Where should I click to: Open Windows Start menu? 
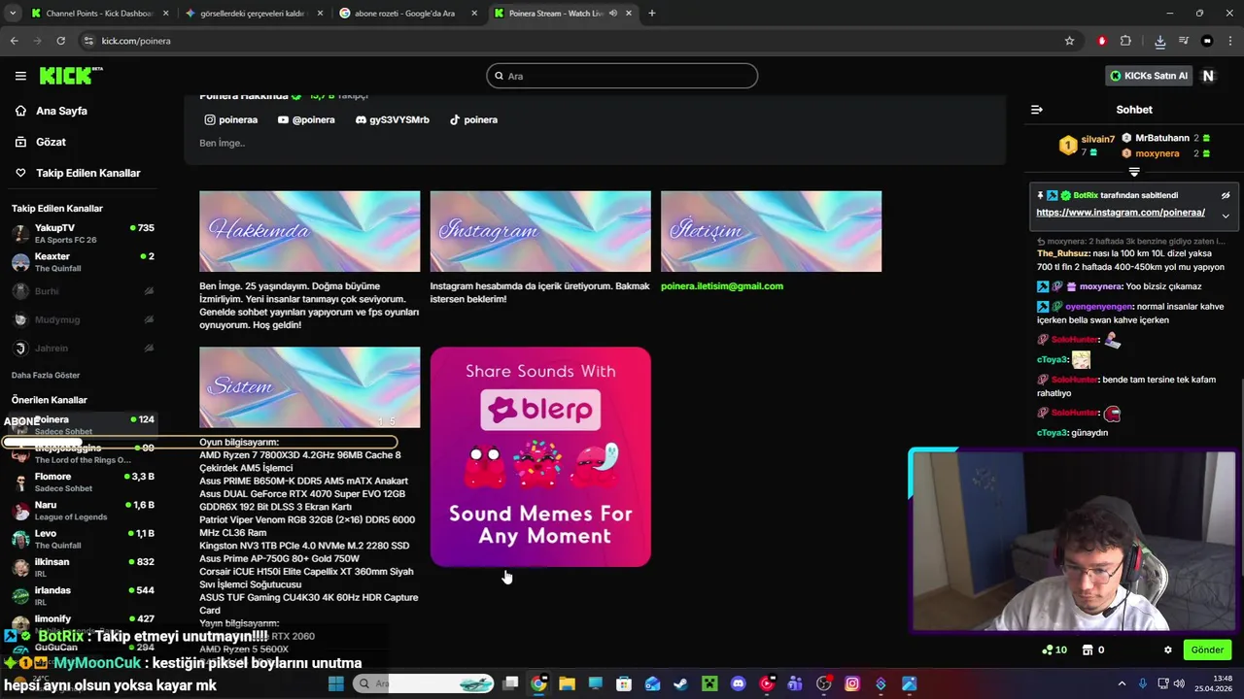336,683
